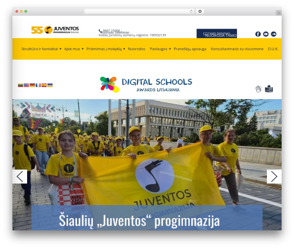Open the school's Facebook page icon
Screen dimensions: 294x248
tap(258, 34)
